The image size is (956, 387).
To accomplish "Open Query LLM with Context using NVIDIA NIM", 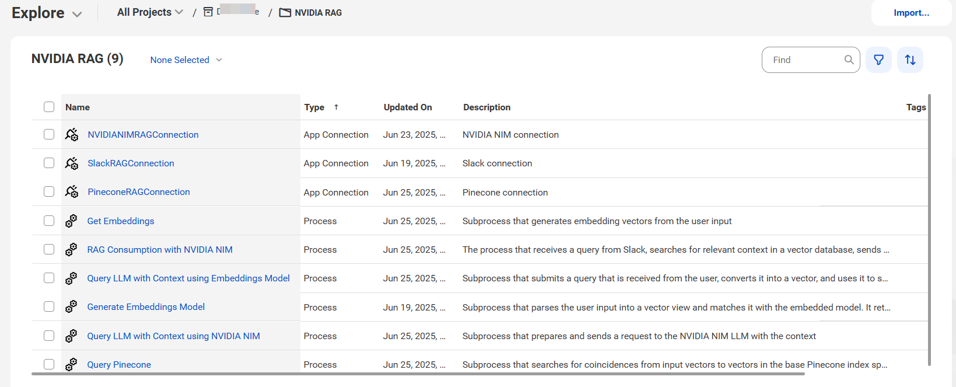I will (x=174, y=336).
